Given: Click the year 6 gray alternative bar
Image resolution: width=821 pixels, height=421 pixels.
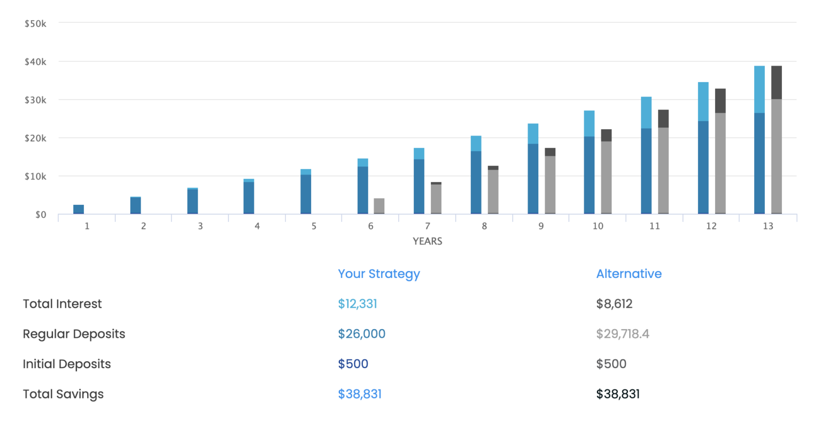Looking at the screenshot, I should (379, 206).
